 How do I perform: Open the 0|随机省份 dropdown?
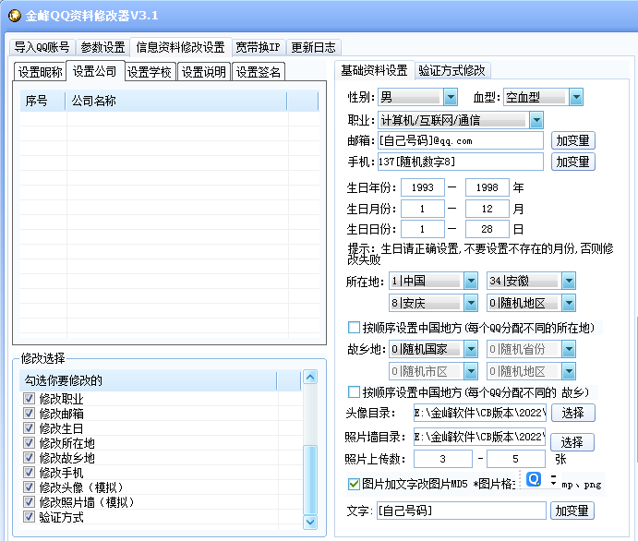[569, 349]
